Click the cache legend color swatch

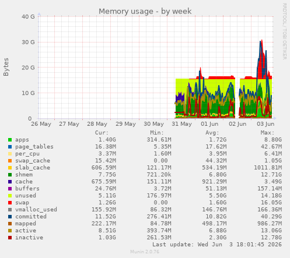pyautogui.click(x=10, y=182)
